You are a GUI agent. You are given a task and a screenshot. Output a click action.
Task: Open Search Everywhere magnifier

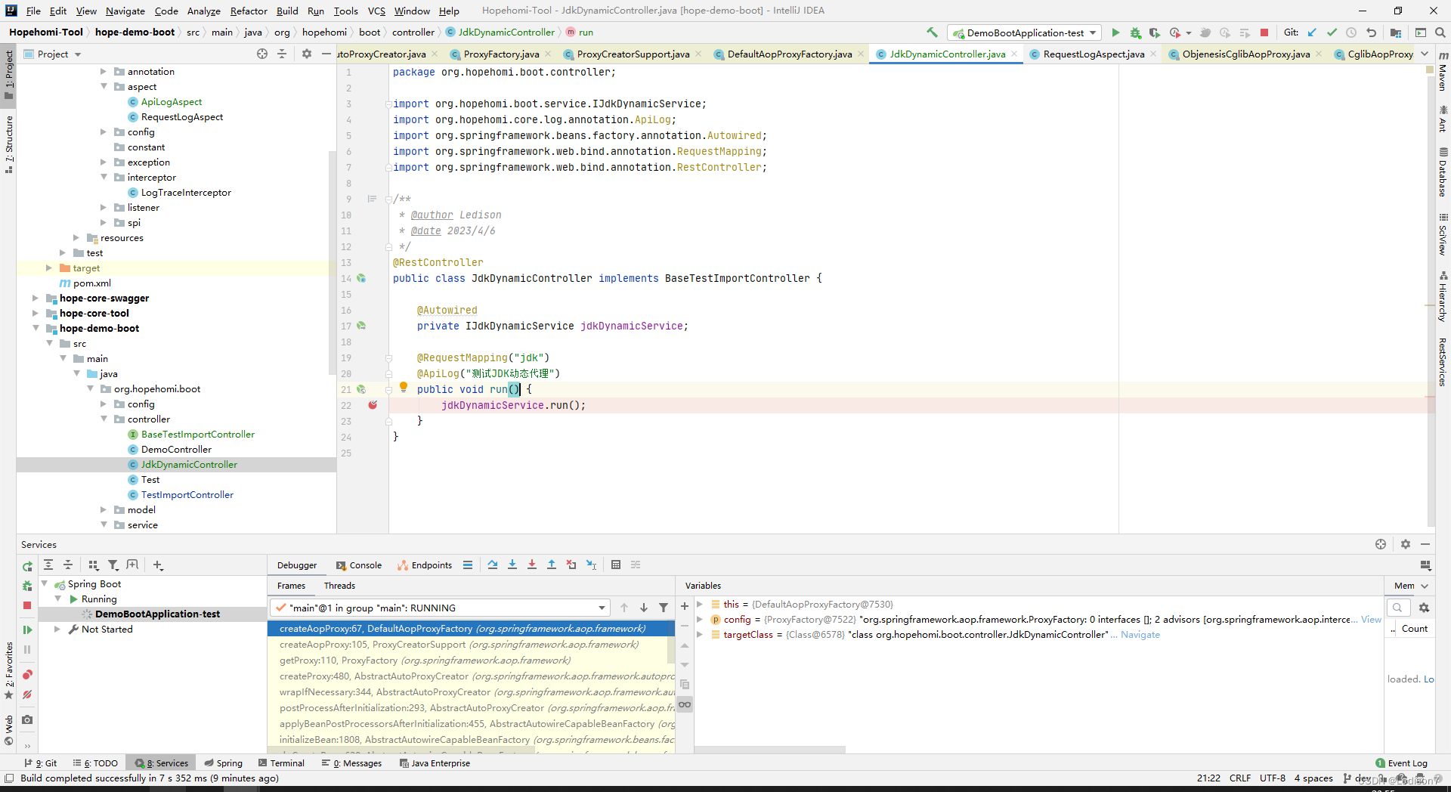[x=1440, y=32]
